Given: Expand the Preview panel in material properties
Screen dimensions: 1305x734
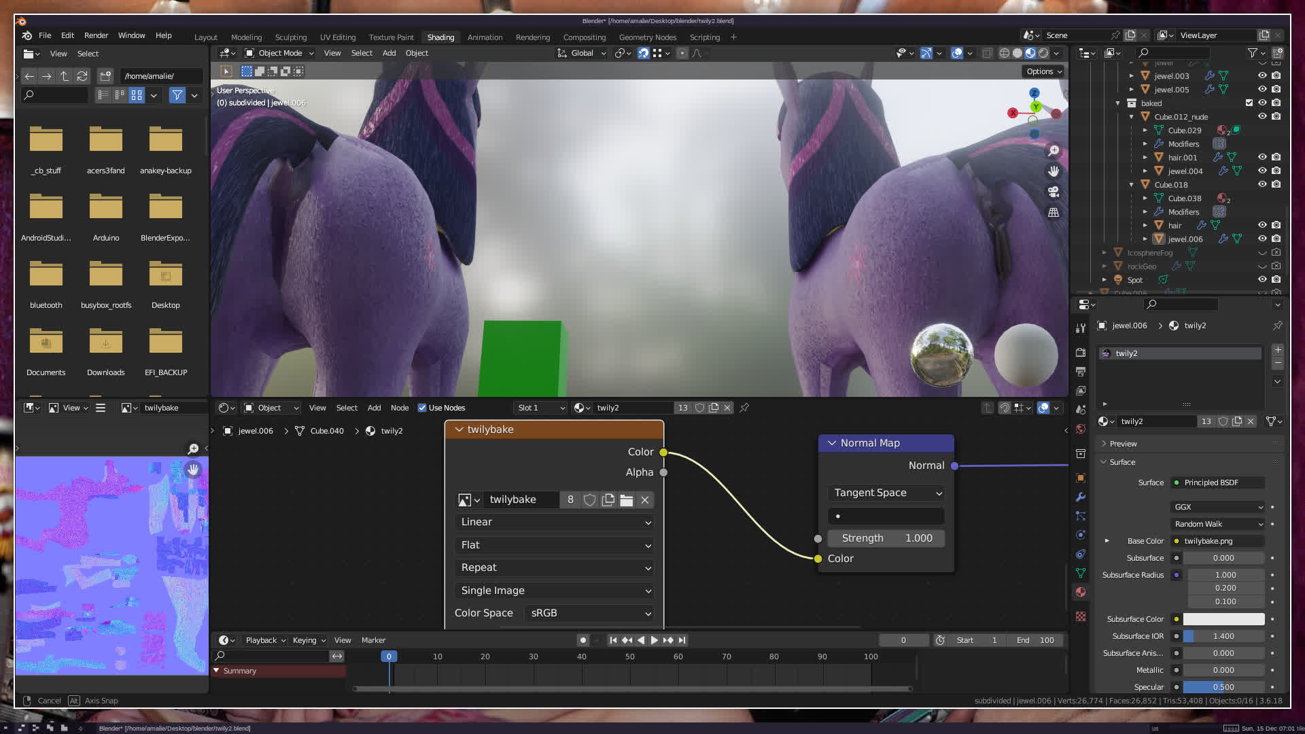Looking at the screenshot, I should tap(1123, 444).
